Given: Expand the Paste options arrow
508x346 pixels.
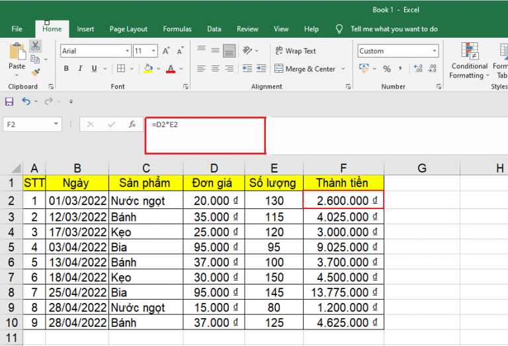Looking at the screenshot, I should click(x=17, y=75).
